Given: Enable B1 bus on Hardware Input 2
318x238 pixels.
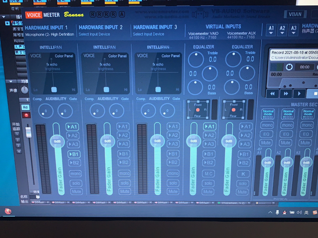Looking at the screenshot, I should (124, 154).
